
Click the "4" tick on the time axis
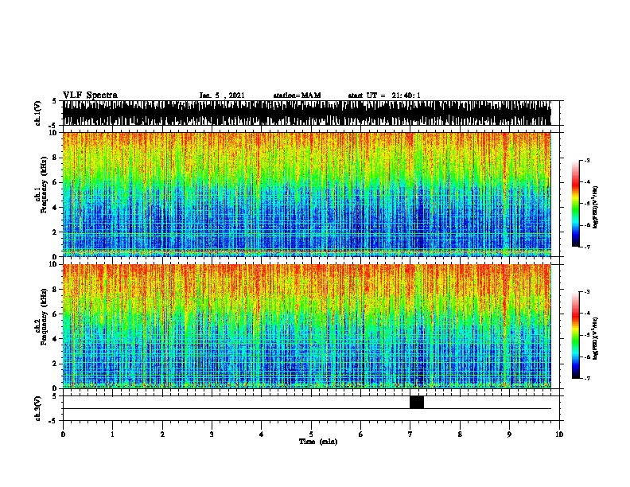(262, 434)
